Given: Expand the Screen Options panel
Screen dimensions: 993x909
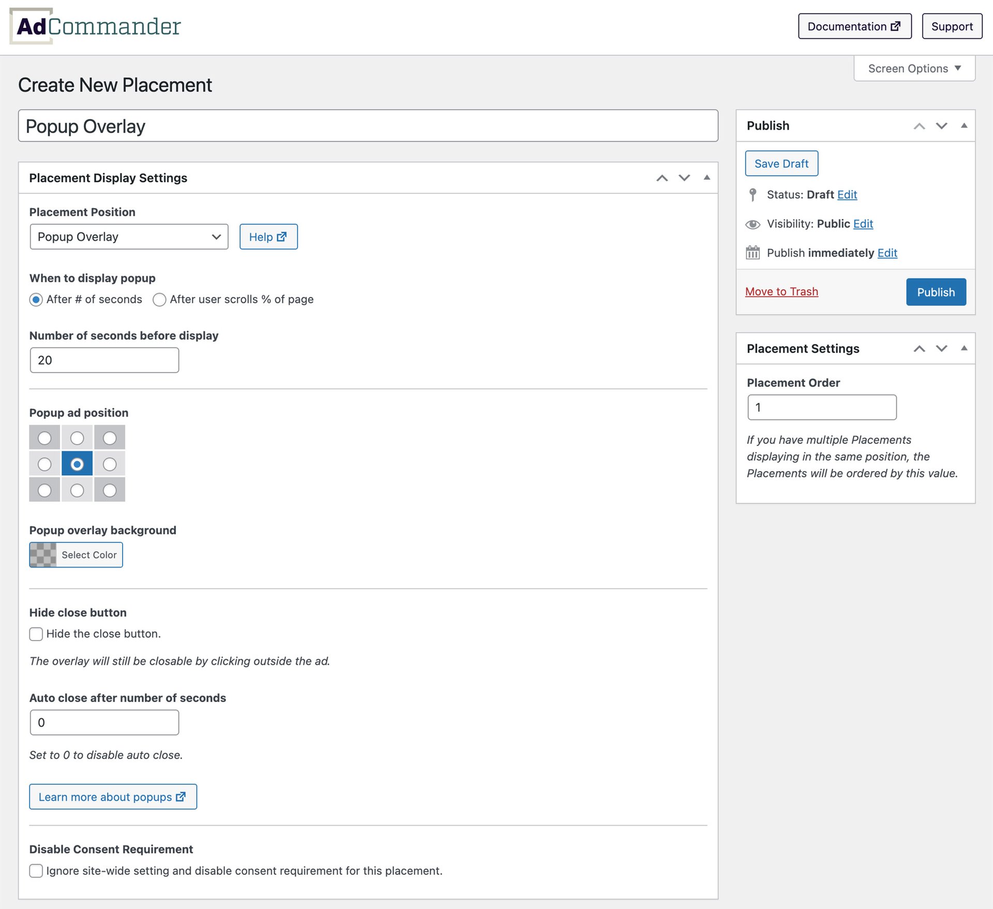Looking at the screenshot, I should 914,68.
